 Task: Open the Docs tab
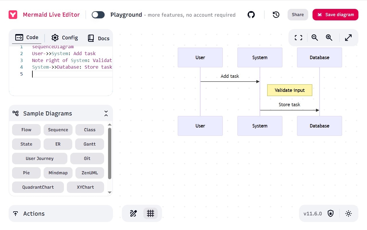point(98,38)
